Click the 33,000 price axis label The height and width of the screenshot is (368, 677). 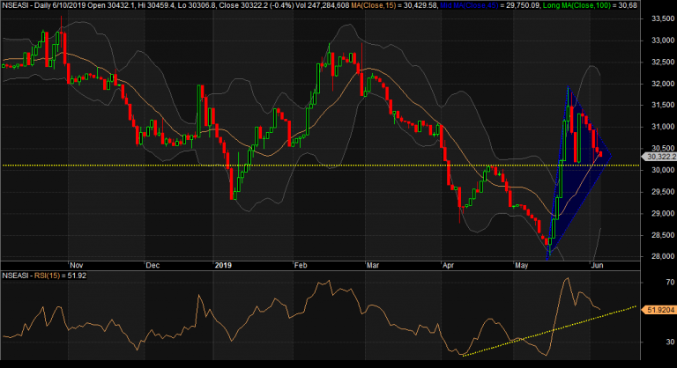[662, 40]
